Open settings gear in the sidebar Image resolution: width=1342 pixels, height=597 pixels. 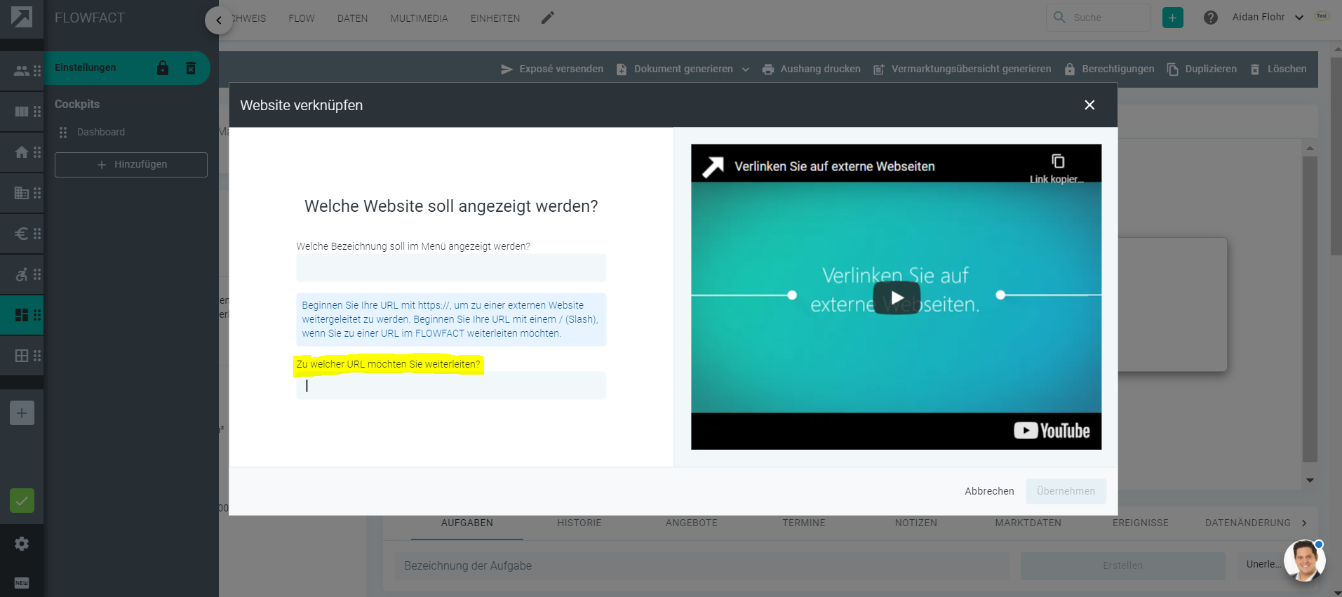pos(22,544)
